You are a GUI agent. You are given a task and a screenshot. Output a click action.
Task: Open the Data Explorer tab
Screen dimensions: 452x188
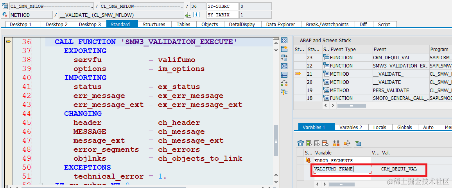pyautogui.click(x=280, y=25)
